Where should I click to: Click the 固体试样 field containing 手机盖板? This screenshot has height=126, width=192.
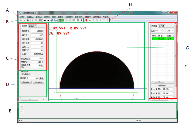coord(37,39)
